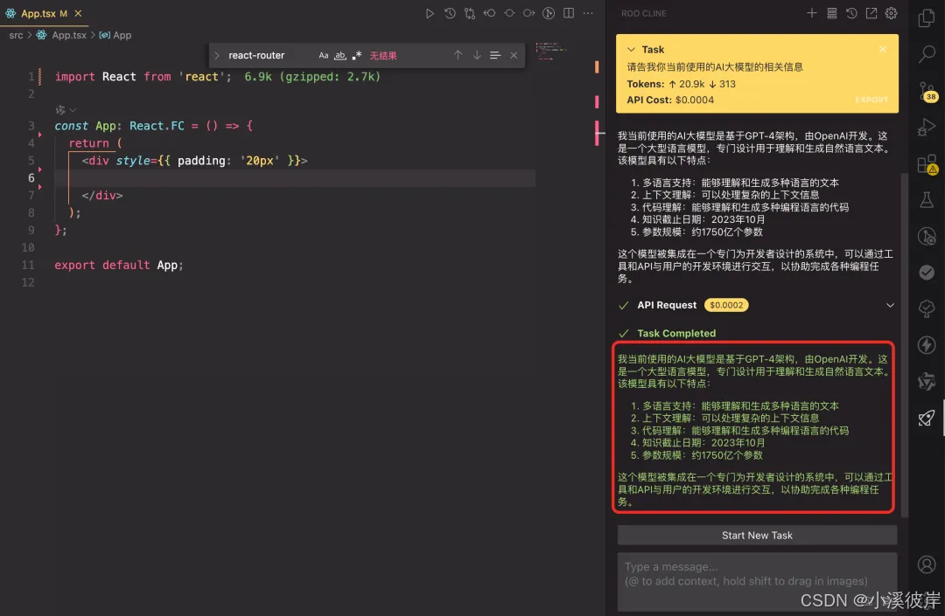Toggle Find in Selection option
945x616 pixels.
494,55
